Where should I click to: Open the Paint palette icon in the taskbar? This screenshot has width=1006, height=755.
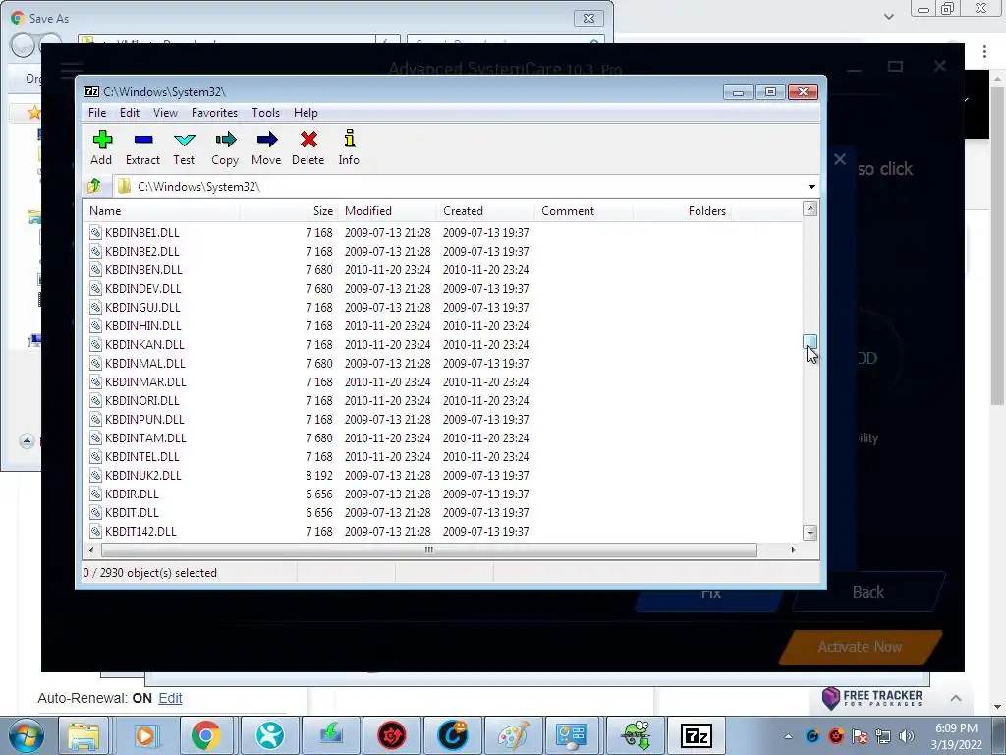(x=513, y=735)
